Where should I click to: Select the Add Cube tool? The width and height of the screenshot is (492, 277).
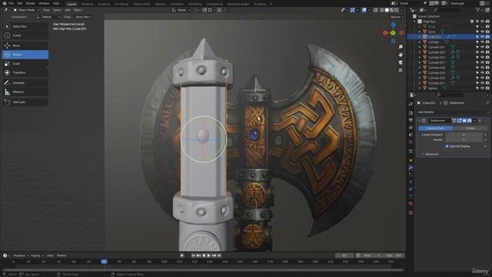click(x=25, y=102)
